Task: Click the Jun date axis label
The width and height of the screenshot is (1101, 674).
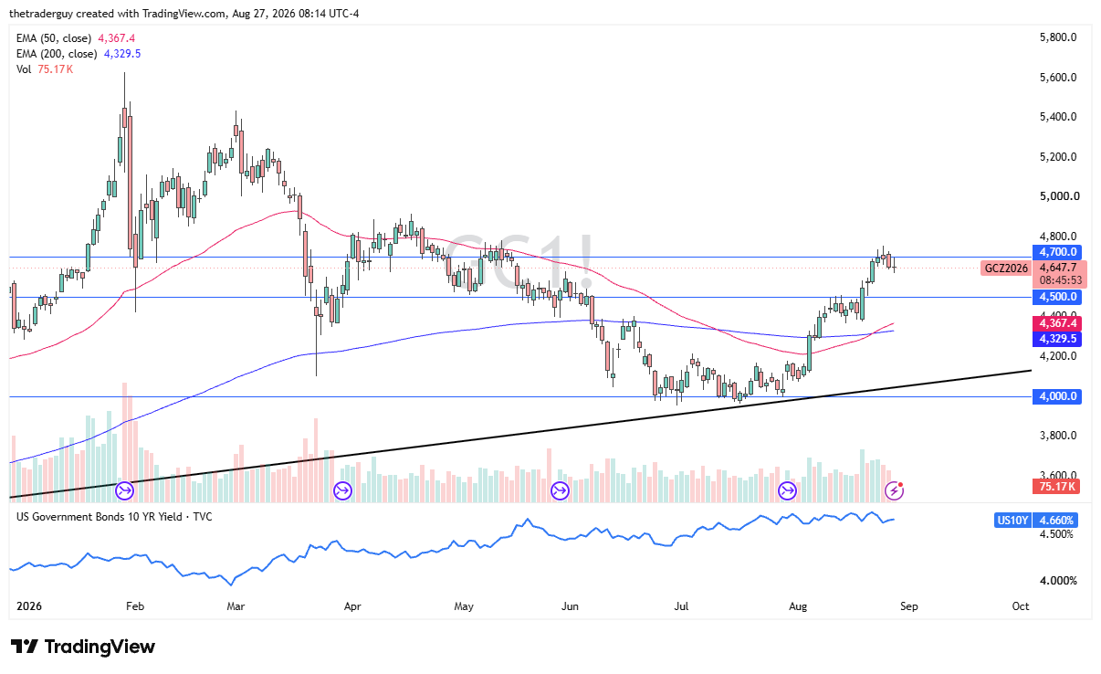Action: pos(571,606)
